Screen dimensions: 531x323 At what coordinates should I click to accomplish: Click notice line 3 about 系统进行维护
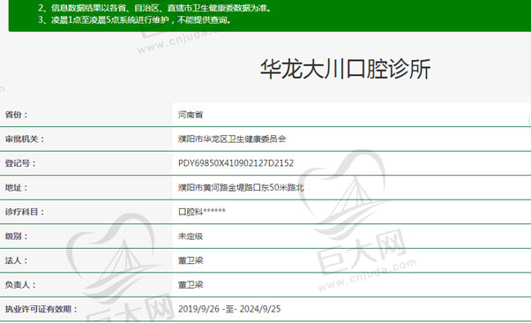pyautogui.click(x=135, y=20)
